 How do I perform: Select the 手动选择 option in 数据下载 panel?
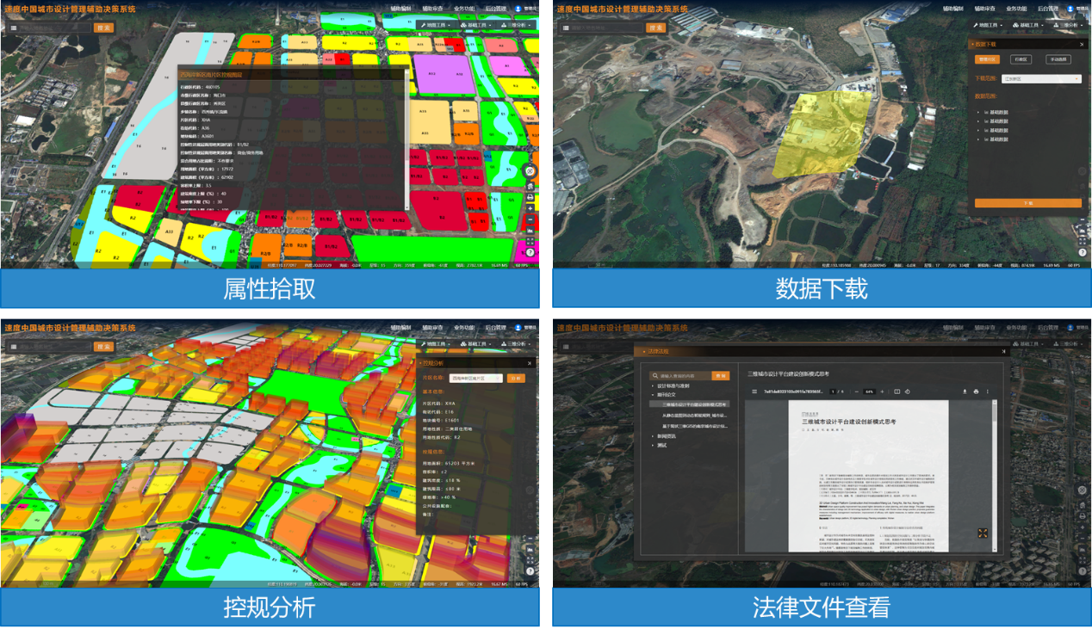point(1058,59)
